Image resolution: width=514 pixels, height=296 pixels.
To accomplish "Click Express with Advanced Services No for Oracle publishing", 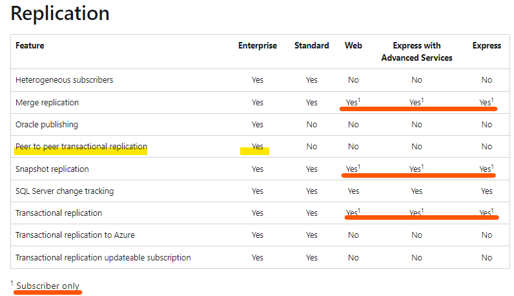I will [416, 125].
